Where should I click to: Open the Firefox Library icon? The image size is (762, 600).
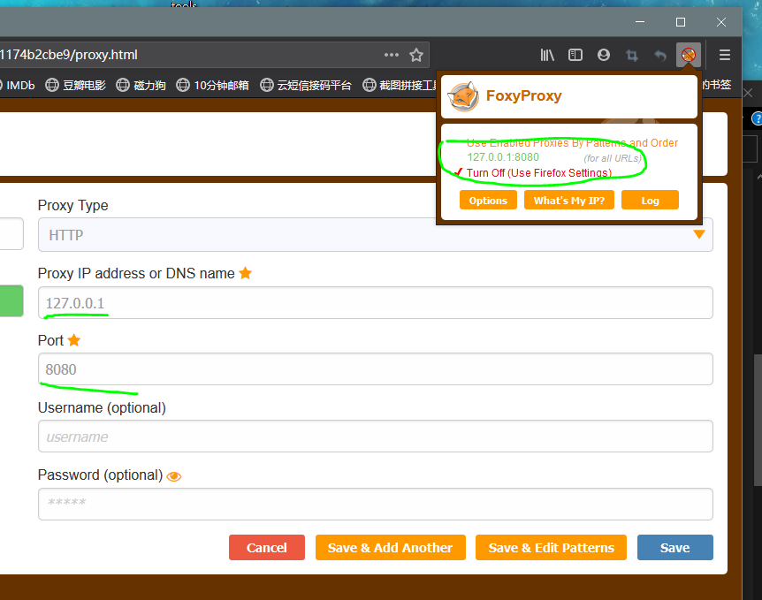click(x=547, y=55)
